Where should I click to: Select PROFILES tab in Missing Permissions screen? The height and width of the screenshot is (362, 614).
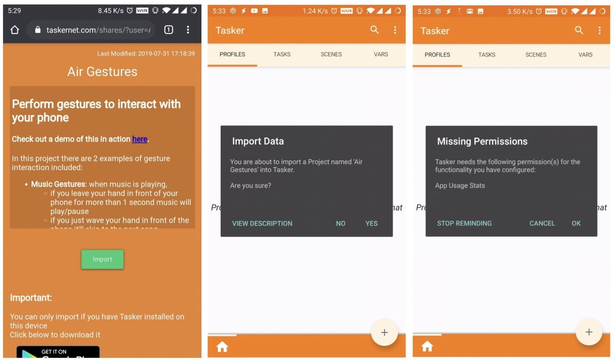click(x=437, y=55)
